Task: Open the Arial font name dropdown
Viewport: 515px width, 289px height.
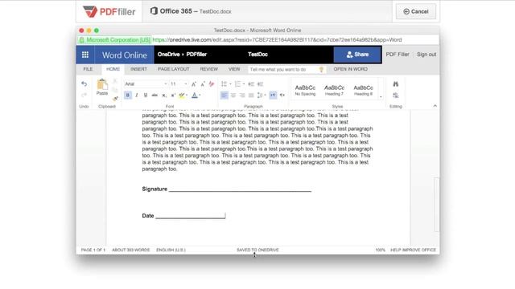Action: point(166,84)
